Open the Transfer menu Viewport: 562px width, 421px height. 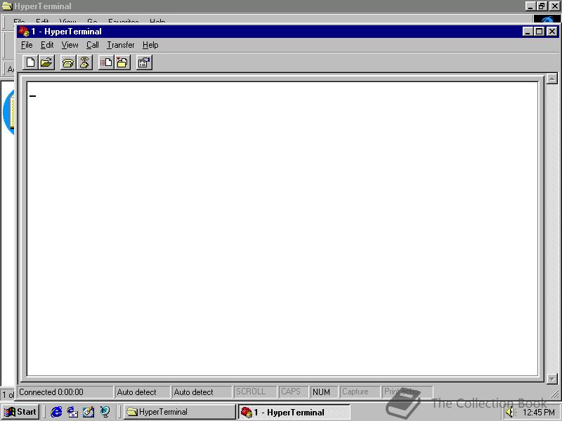click(x=121, y=45)
